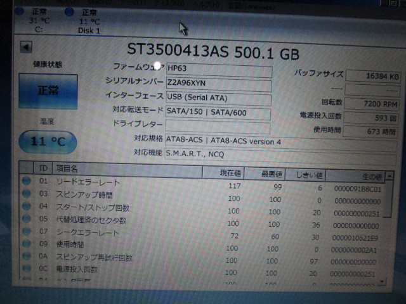Click the 現在値 column header
This screenshot has width=406, height=304.
point(223,173)
